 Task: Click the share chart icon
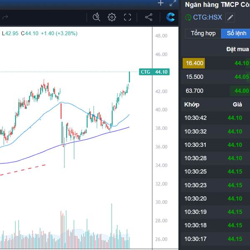(x=149, y=17)
